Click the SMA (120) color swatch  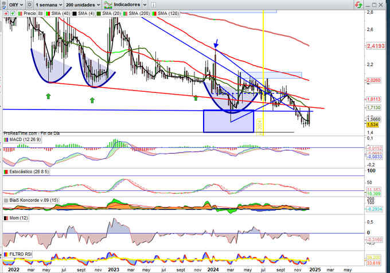tap(154, 13)
